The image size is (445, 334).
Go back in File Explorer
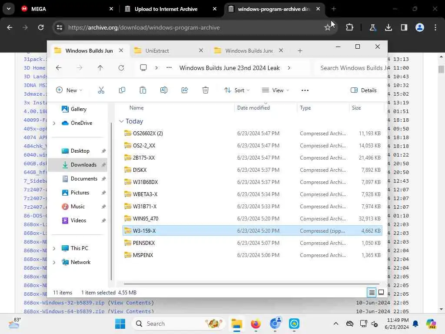(x=59, y=68)
